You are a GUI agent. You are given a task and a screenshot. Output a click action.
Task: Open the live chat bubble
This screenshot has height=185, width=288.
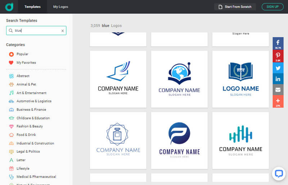coord(278,173)
